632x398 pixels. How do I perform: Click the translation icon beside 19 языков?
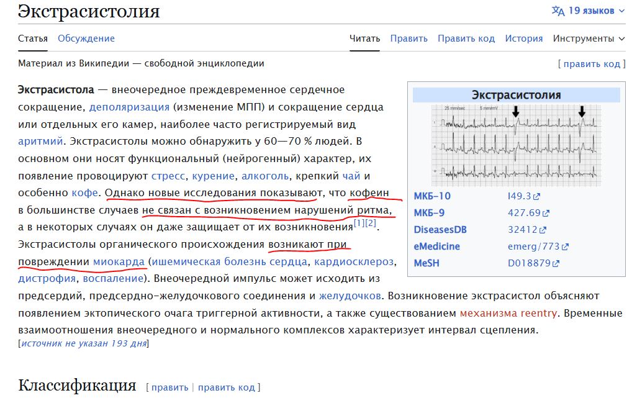[558, 11]
